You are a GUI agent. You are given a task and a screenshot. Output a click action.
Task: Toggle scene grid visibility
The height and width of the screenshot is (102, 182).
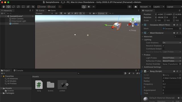80,13
